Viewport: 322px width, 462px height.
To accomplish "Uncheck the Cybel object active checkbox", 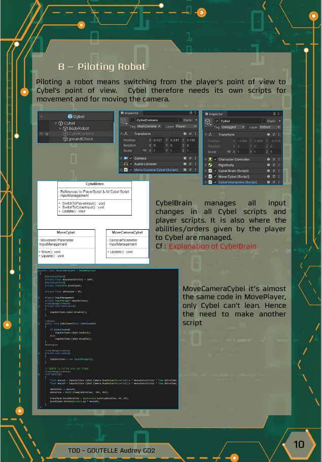I will (217, 121).
